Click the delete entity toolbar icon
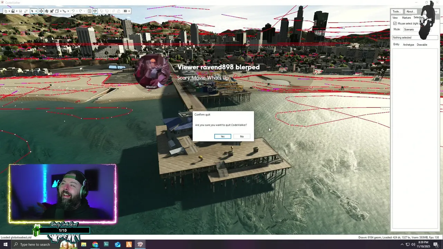Screen dimensions: 443x249 pos(107,11)
